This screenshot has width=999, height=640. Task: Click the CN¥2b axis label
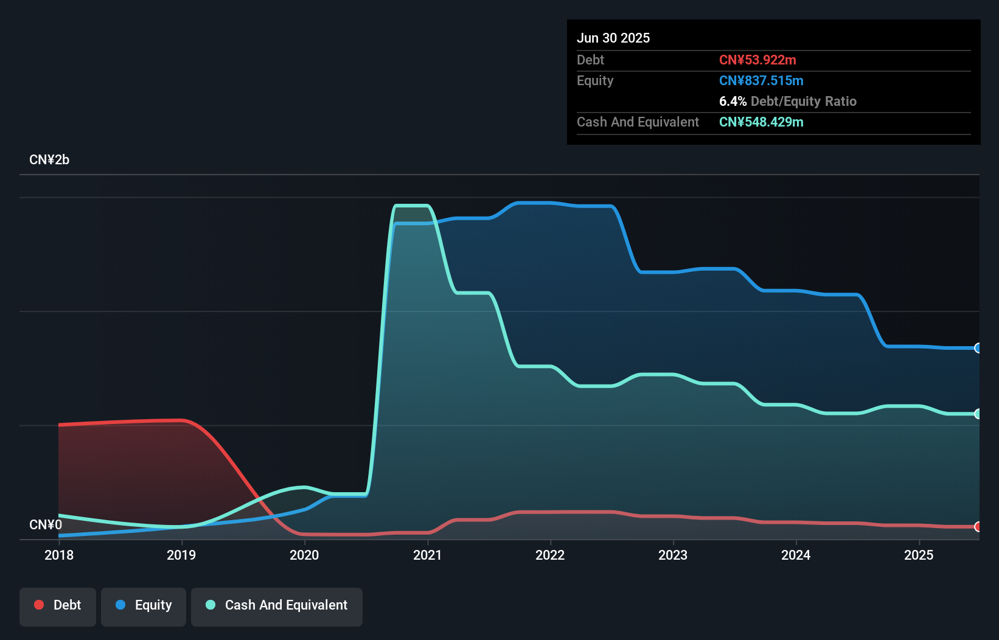point(49,159)
